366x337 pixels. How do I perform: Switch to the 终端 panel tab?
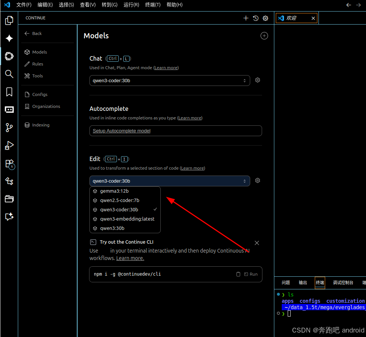320,283
